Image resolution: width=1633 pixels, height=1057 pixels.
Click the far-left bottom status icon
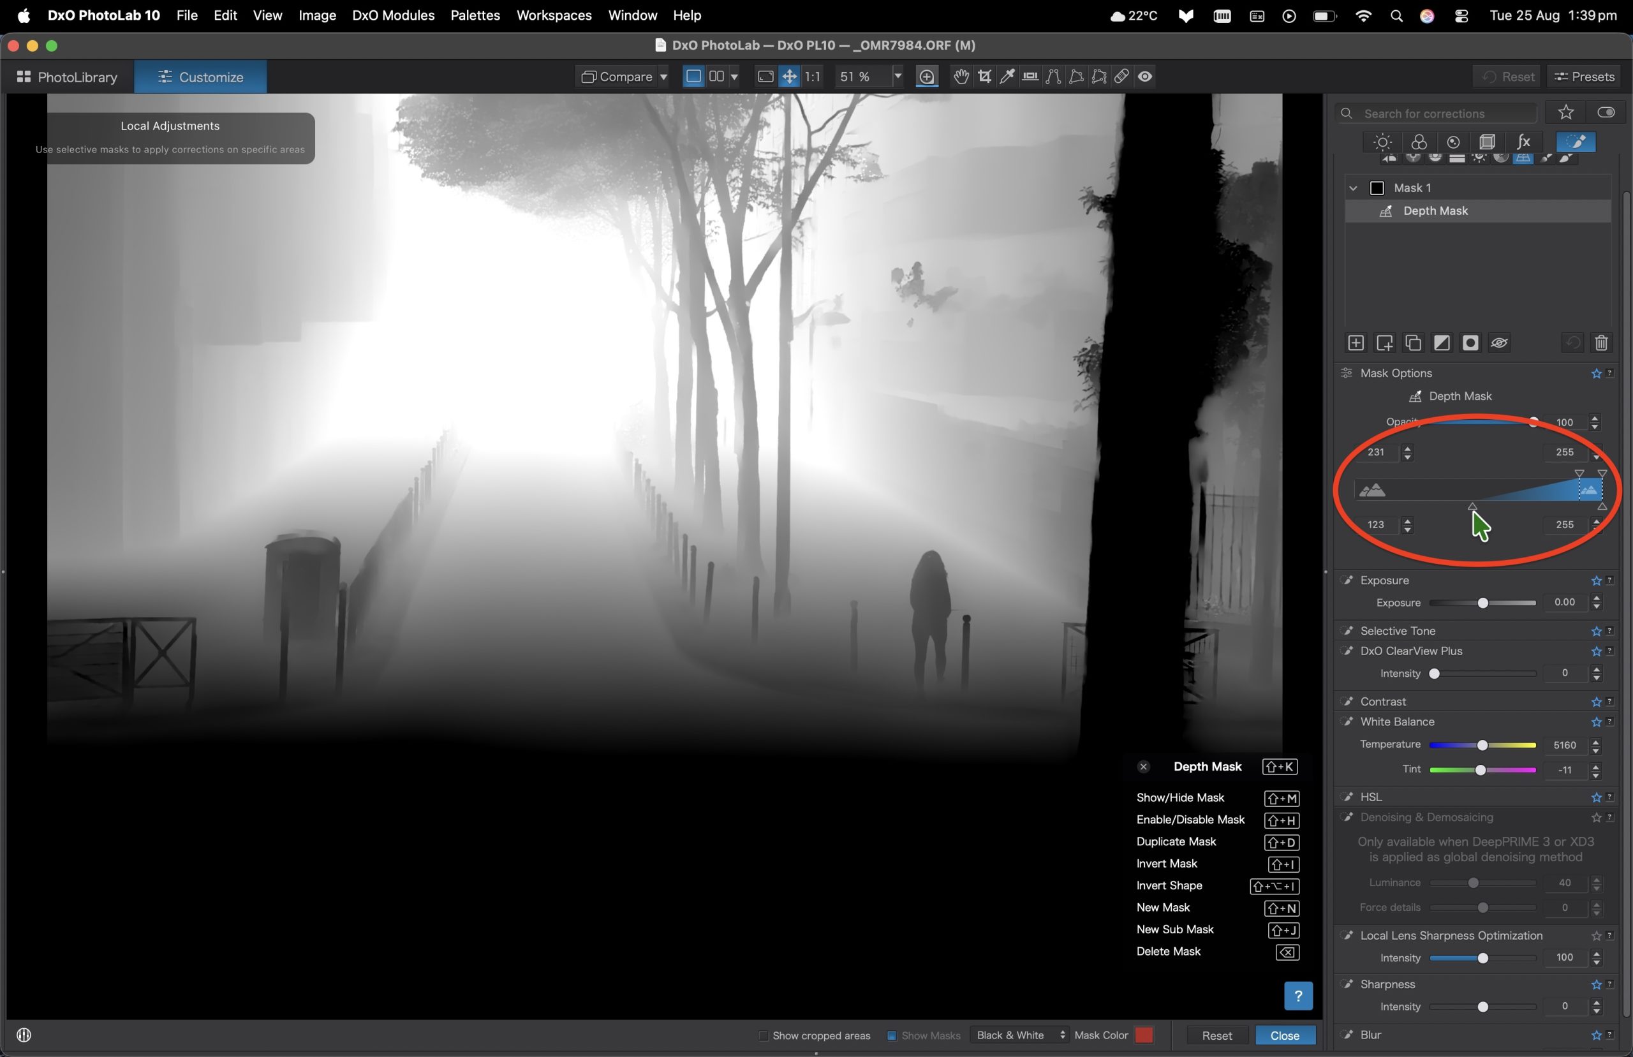(x=24, y=1035)
